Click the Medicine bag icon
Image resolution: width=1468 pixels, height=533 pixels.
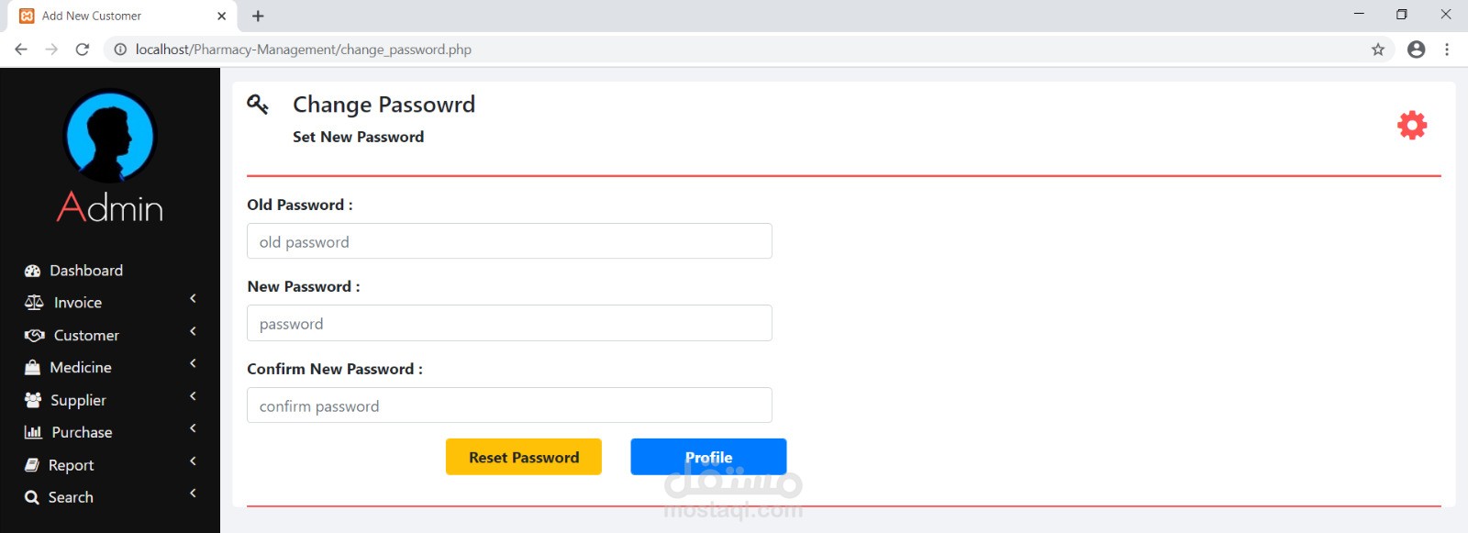33,368
